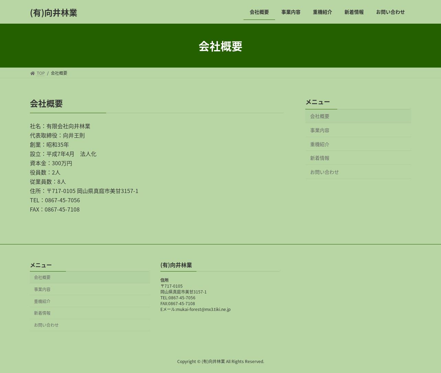Select 会社概要 in the right sidebar menu
441x373 pixels.
click(x=358, y=116)
